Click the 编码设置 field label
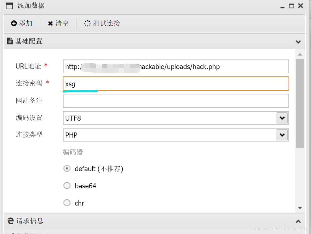 click(29, 118)
